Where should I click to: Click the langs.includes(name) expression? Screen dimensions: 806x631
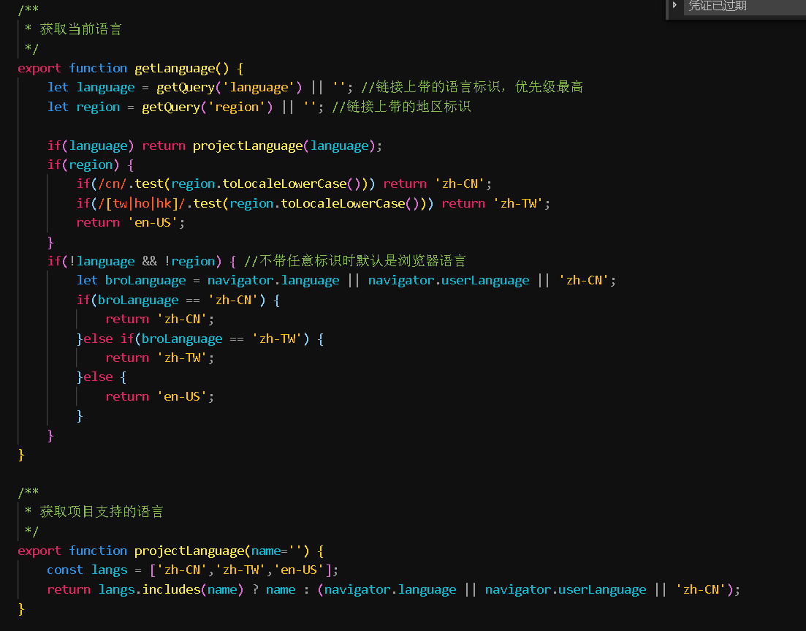(171, 590)
